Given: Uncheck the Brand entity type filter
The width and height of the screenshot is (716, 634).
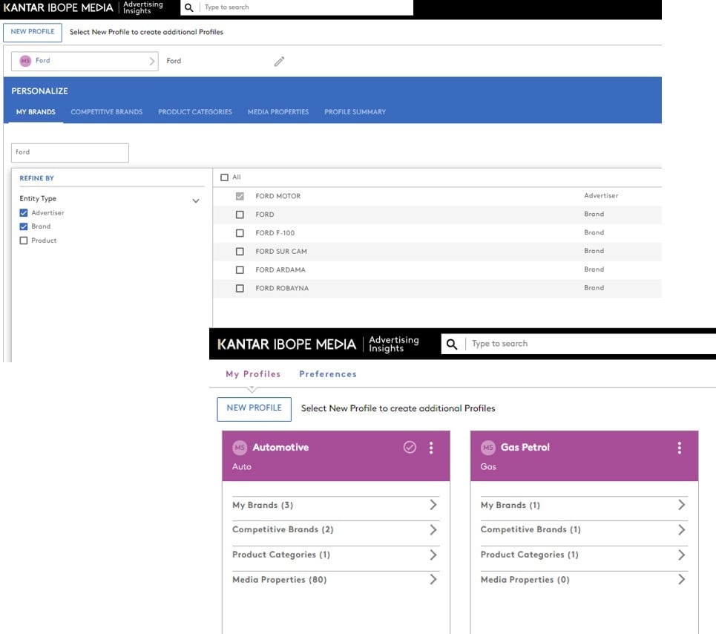Looking at the screenshot, I should pyautogui.click(x=24, y=226).
